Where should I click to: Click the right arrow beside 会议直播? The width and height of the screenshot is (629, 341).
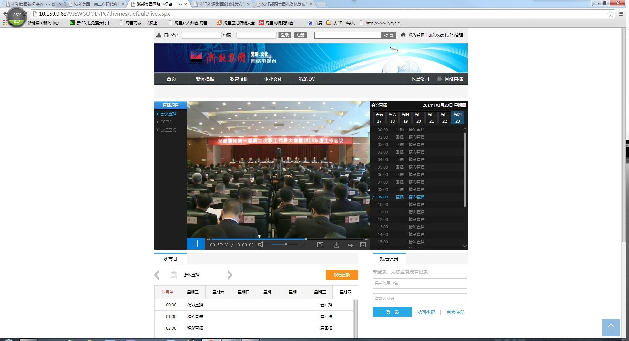(230, 275)
